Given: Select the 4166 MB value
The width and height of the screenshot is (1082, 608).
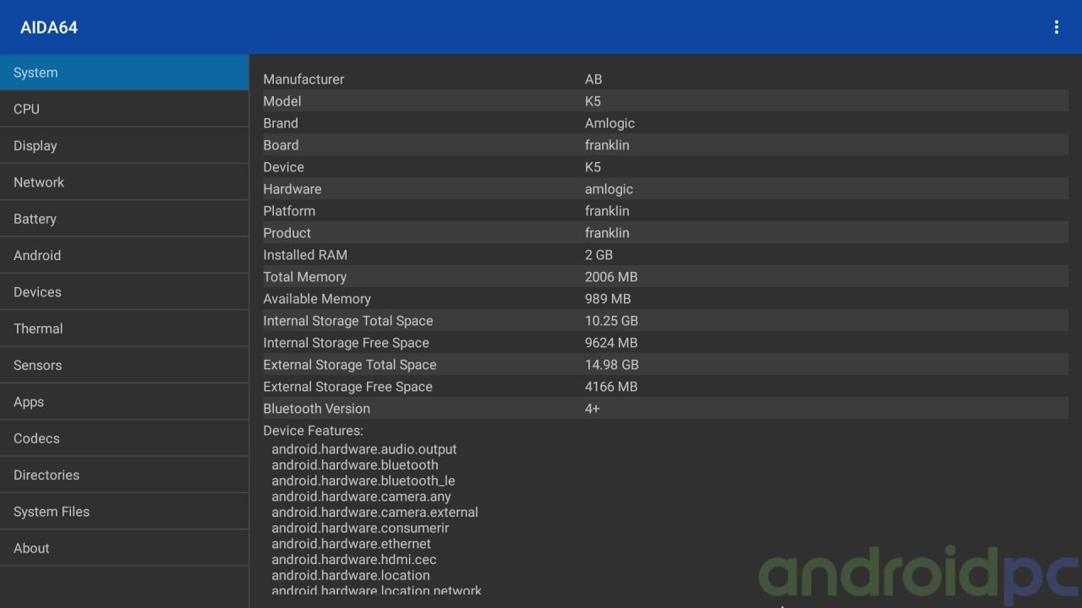Looking at the screenshot, I should click(x=611, y=387).
